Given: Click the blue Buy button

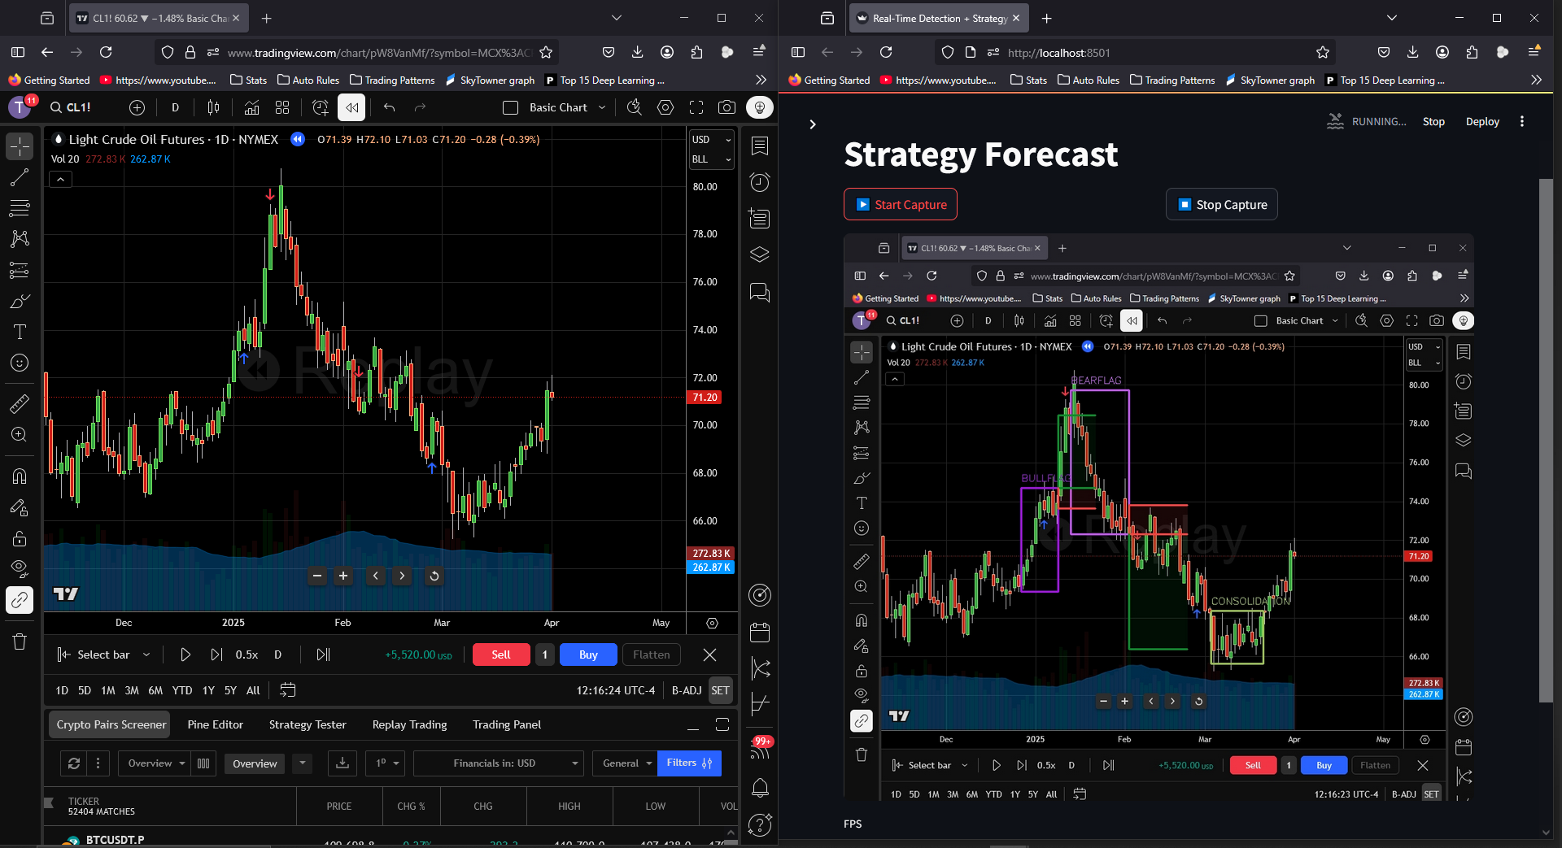Looking at the screenshot, I should tap(588, 654).
